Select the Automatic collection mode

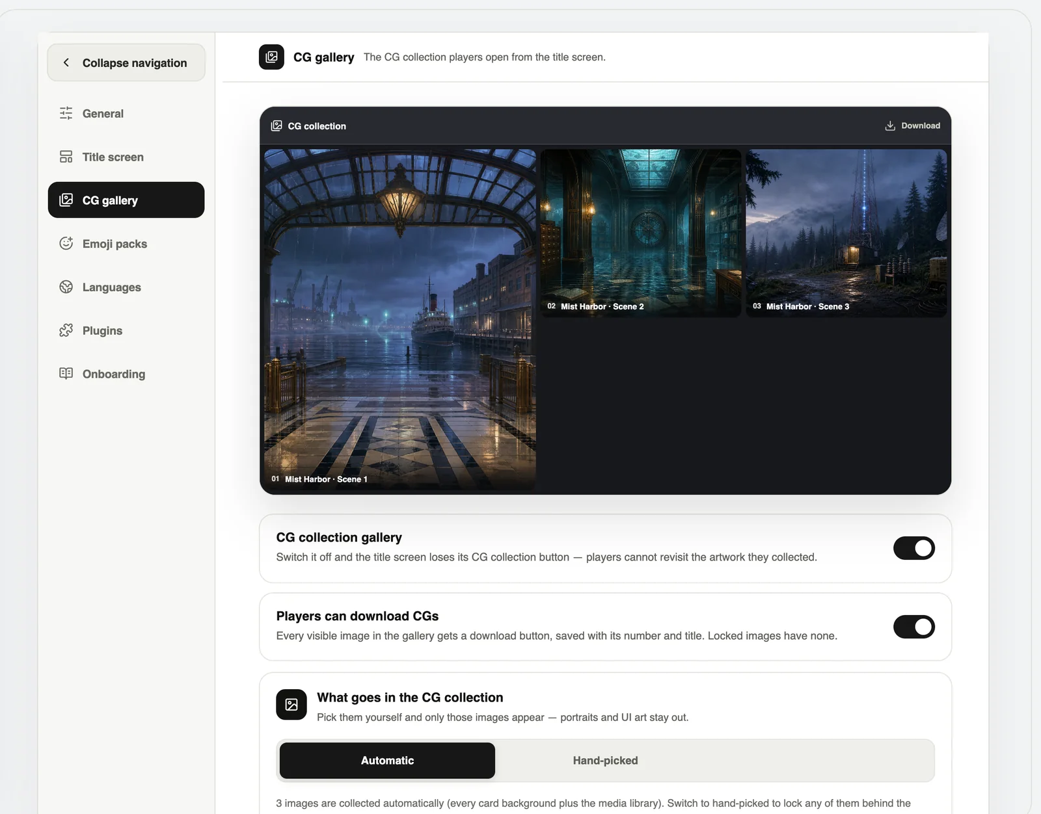387,761
